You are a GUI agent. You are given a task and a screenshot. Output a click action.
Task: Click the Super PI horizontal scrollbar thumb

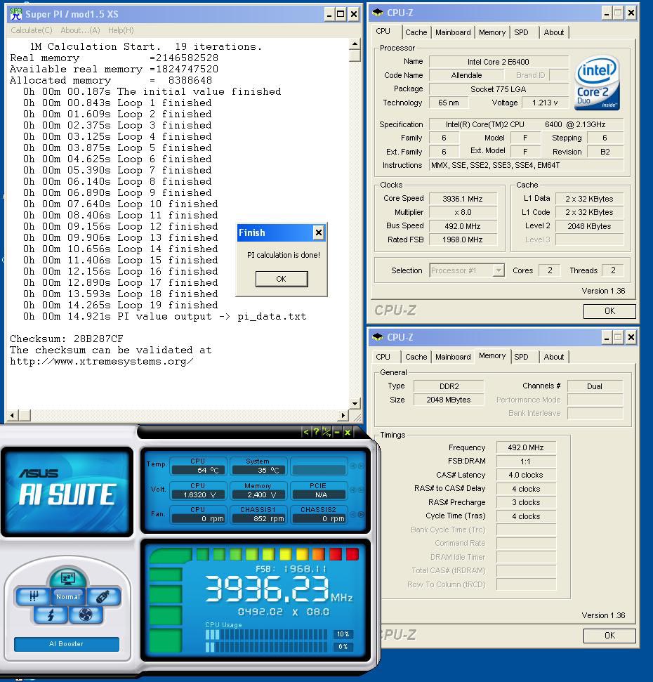point(25,415)
